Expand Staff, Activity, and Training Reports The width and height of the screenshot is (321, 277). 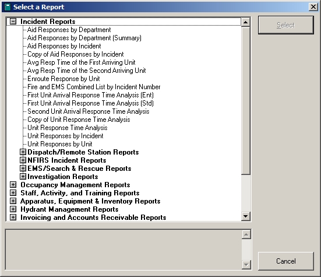pyautogui.click(x=13, y=193)
